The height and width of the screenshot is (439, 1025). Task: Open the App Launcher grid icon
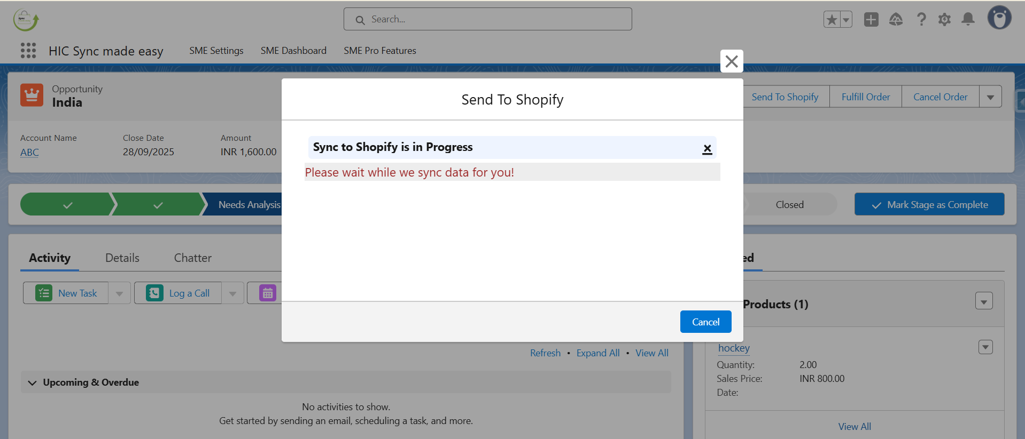(x=28, y=51)
